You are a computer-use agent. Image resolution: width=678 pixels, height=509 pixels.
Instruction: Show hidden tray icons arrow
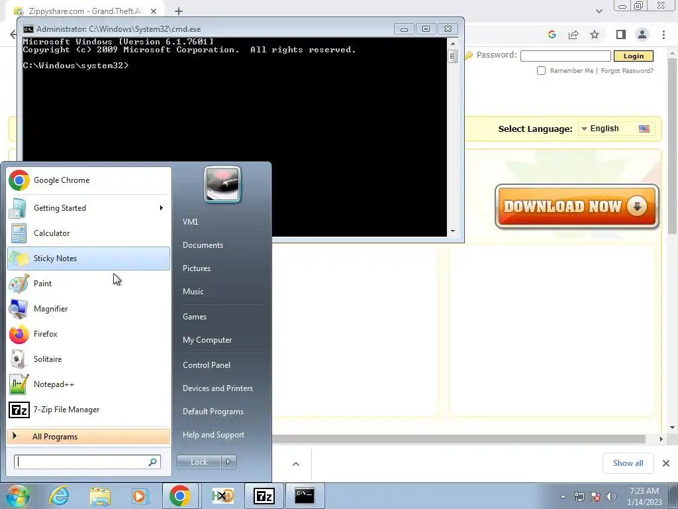563,496
